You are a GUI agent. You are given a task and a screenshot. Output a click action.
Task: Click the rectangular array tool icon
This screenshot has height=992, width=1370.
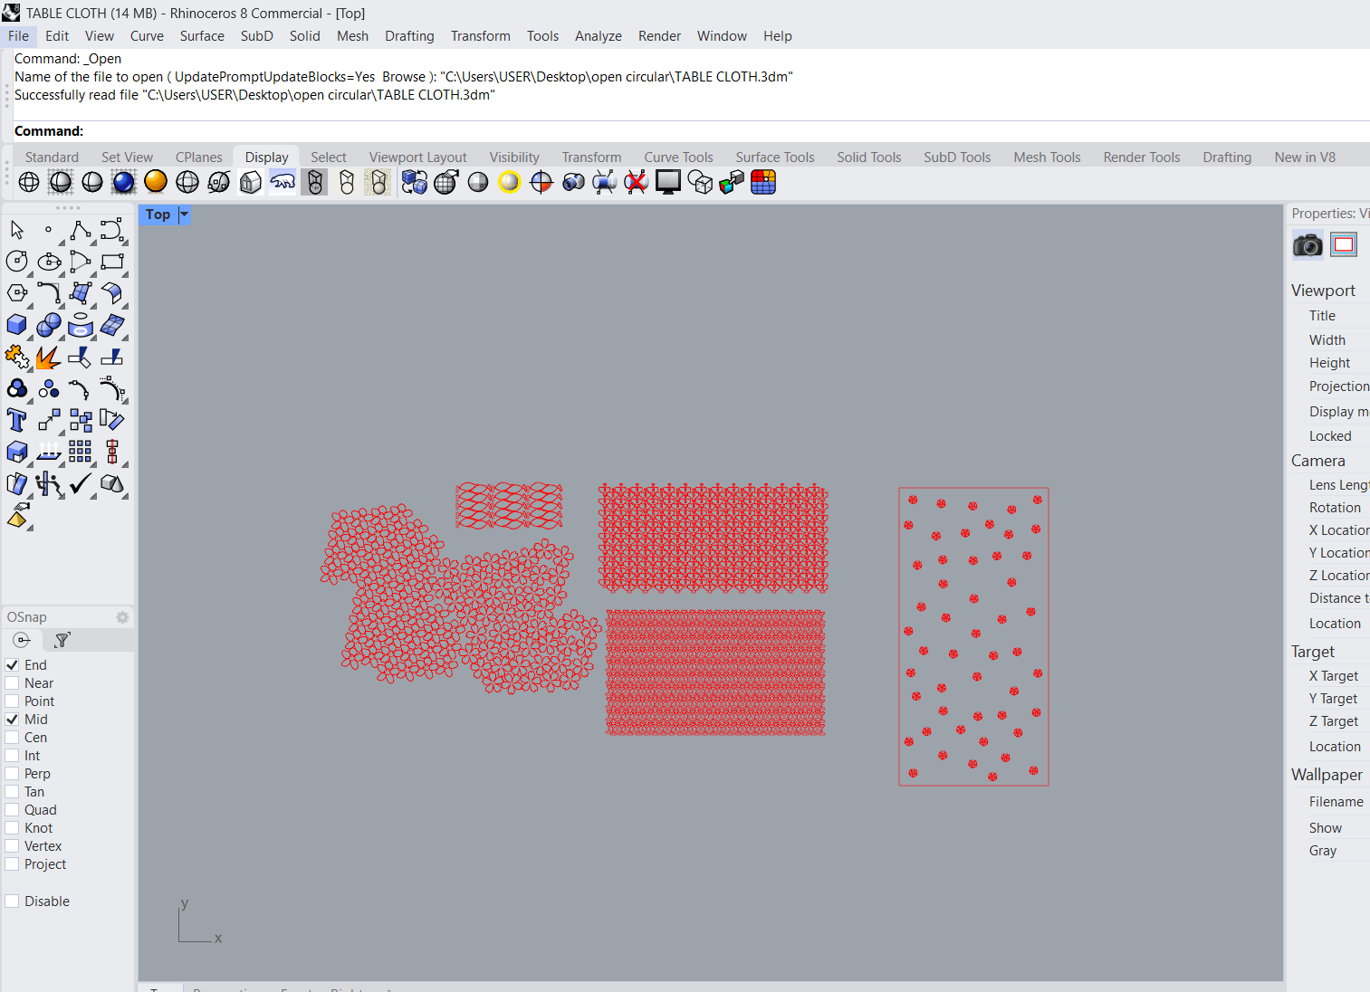[x=81, y=452]
